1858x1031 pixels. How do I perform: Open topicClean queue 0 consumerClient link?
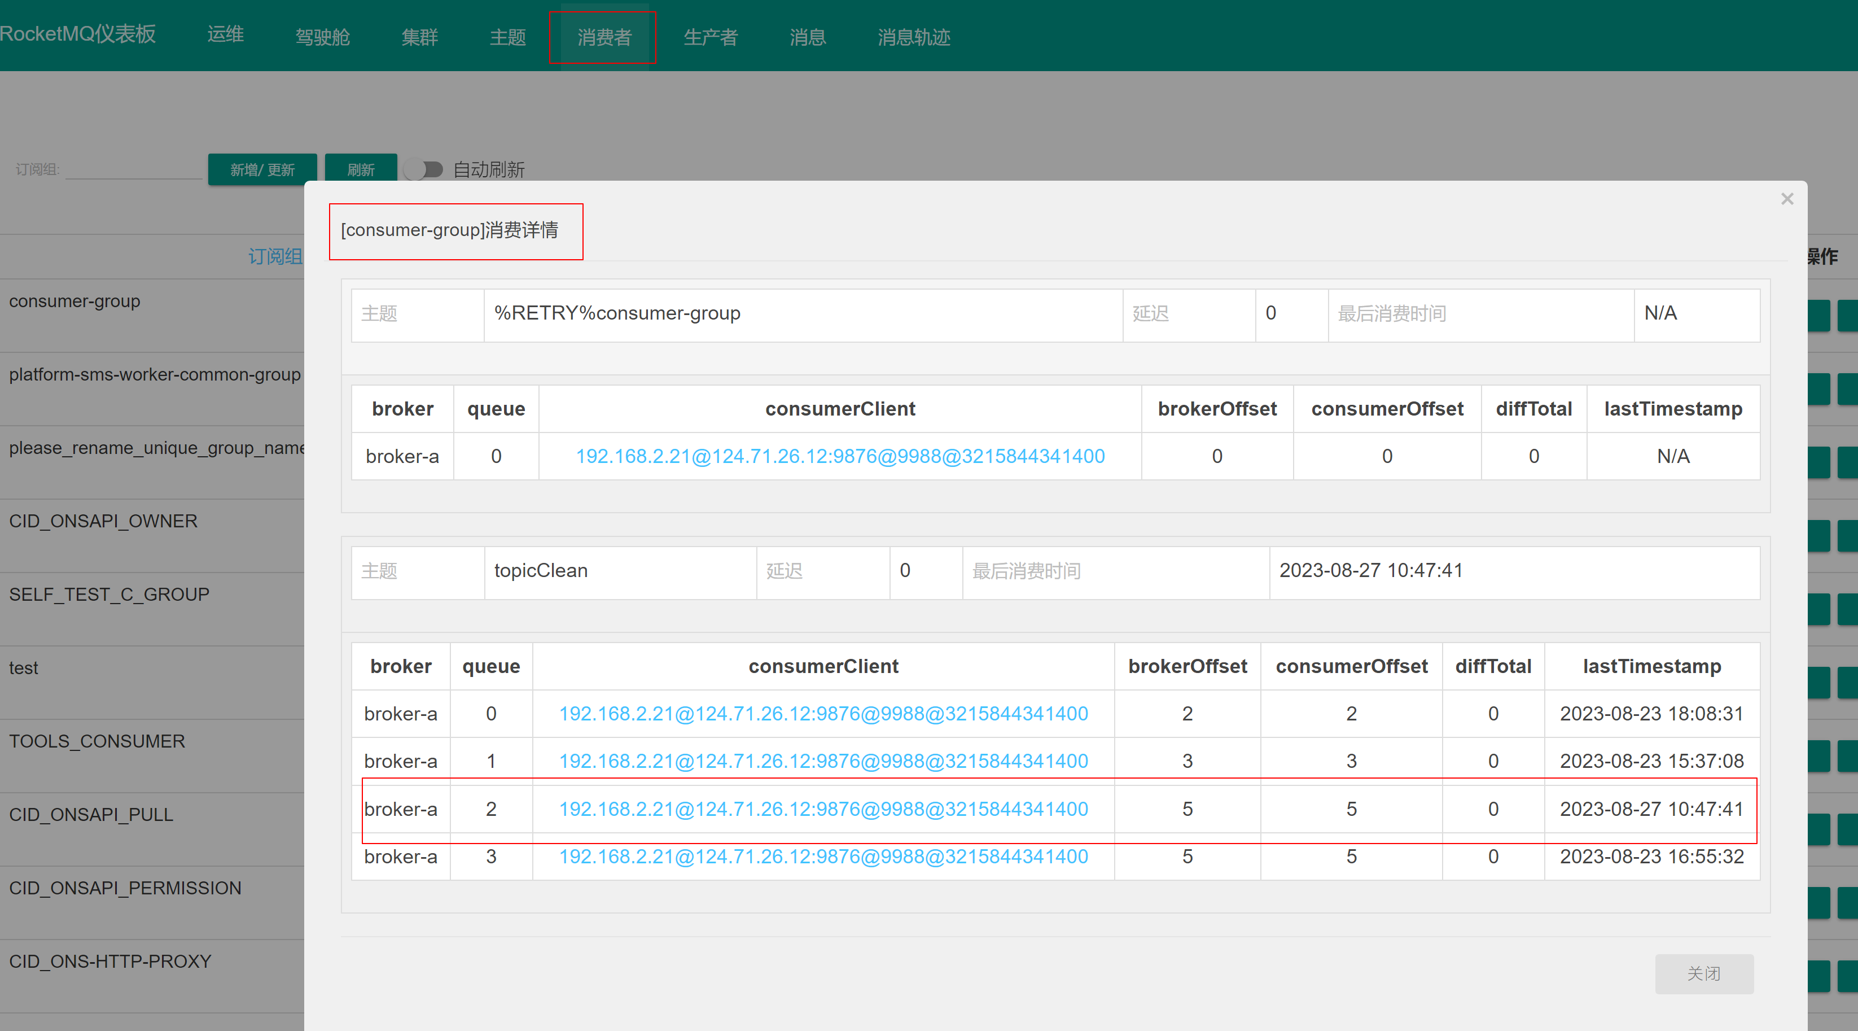click(x=823, y=714)
